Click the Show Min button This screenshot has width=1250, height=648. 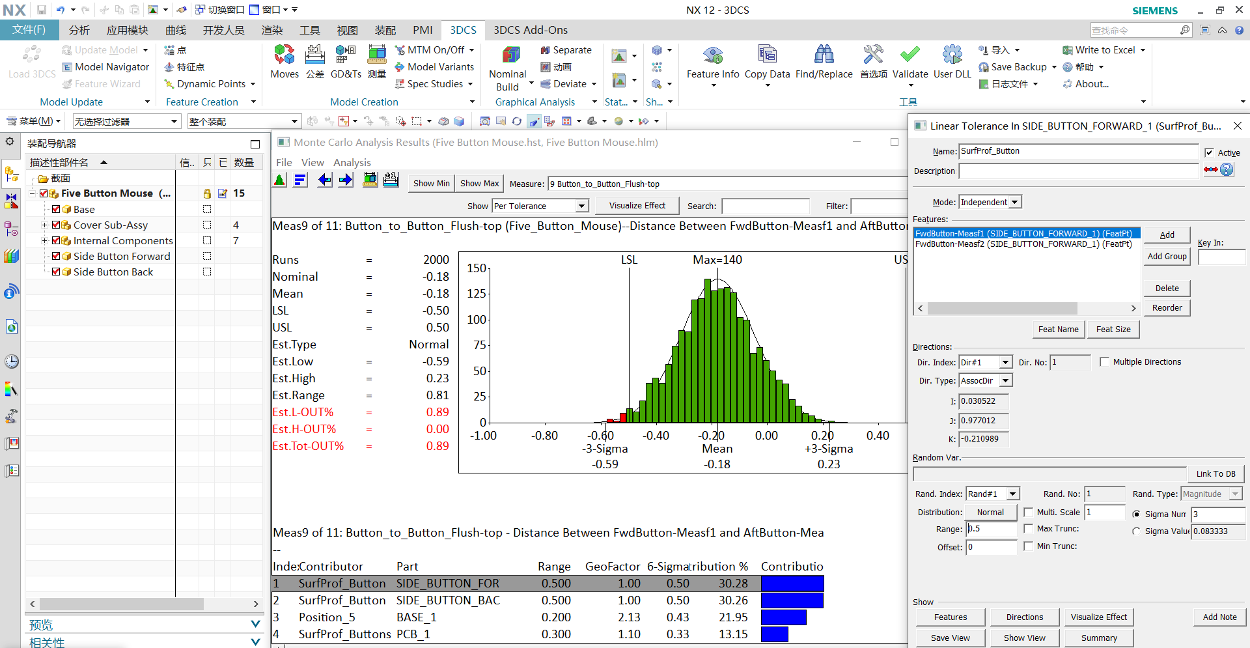point(431,184)
